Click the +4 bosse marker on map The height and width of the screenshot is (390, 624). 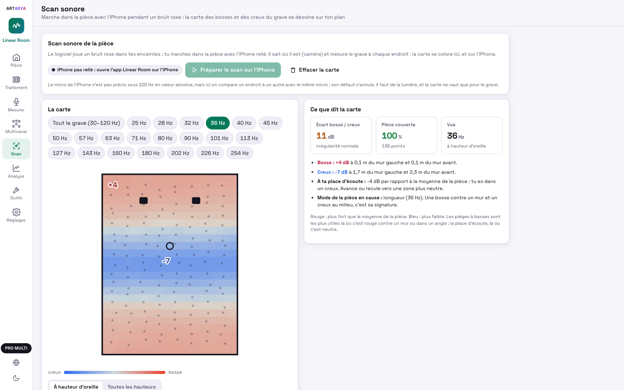[x=113, y=185]
